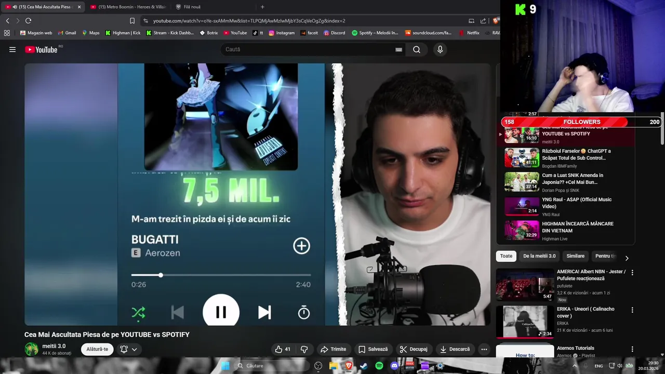Viewport: 665px width, 374px height.
Task: Play HIGHMAN ÎNCEARCĂ MÂNCARE playlist item
Action: coord(565,231)
